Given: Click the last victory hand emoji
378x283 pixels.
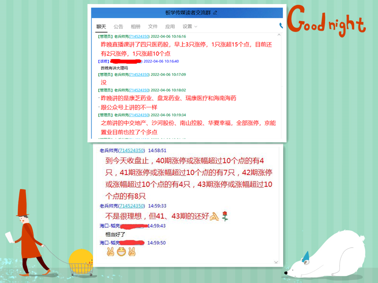Looking at the screenshot, I should 131,252.
